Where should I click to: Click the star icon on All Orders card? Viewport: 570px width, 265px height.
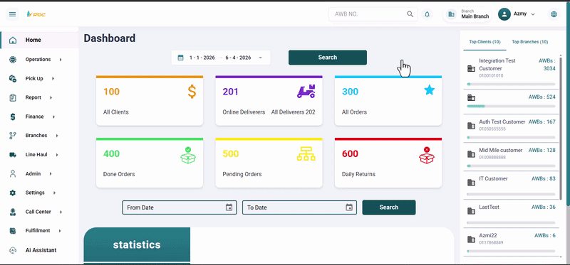click(x=430, y=90)
